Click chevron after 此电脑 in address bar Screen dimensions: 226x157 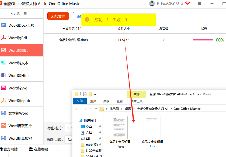click(122, 109)
